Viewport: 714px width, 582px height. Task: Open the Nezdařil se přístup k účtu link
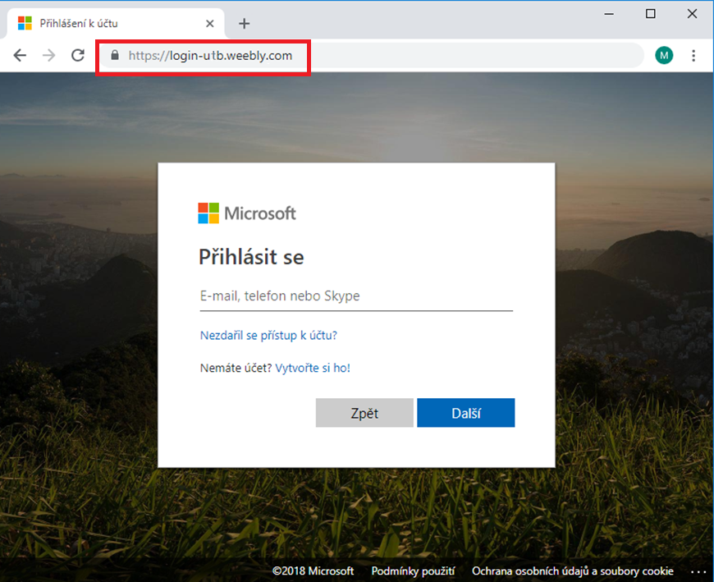(x=268, y=336)
